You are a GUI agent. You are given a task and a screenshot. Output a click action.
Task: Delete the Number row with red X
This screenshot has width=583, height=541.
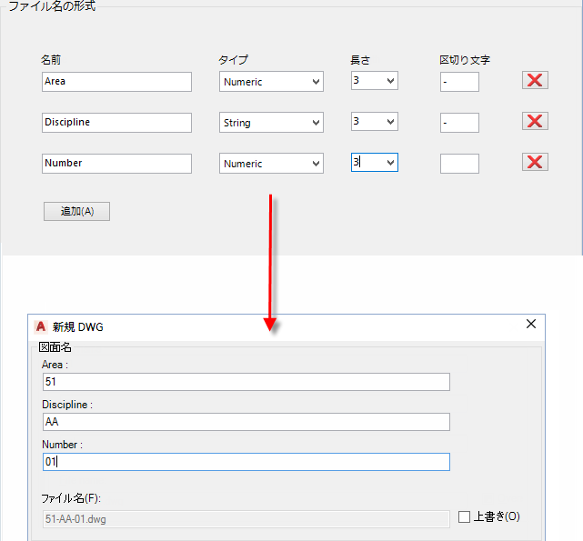click(535, 162)
